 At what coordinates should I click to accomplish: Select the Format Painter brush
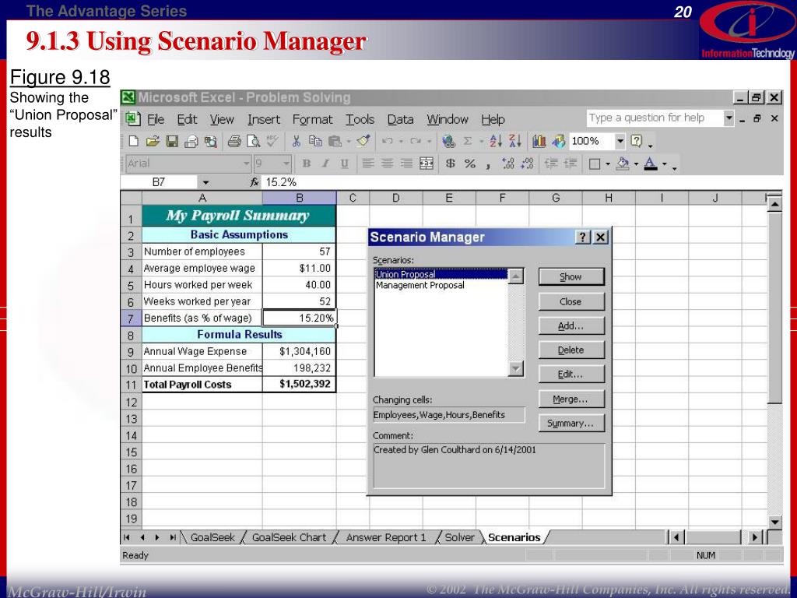coord(363,142)
